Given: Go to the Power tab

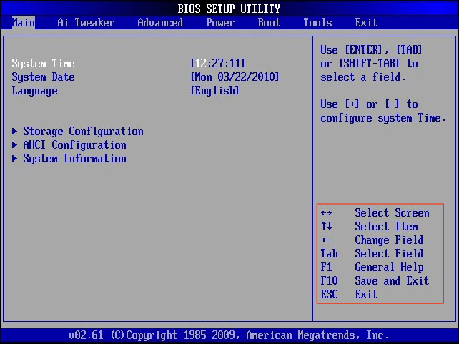Looking at the screenshot, I should coord(220,23).
